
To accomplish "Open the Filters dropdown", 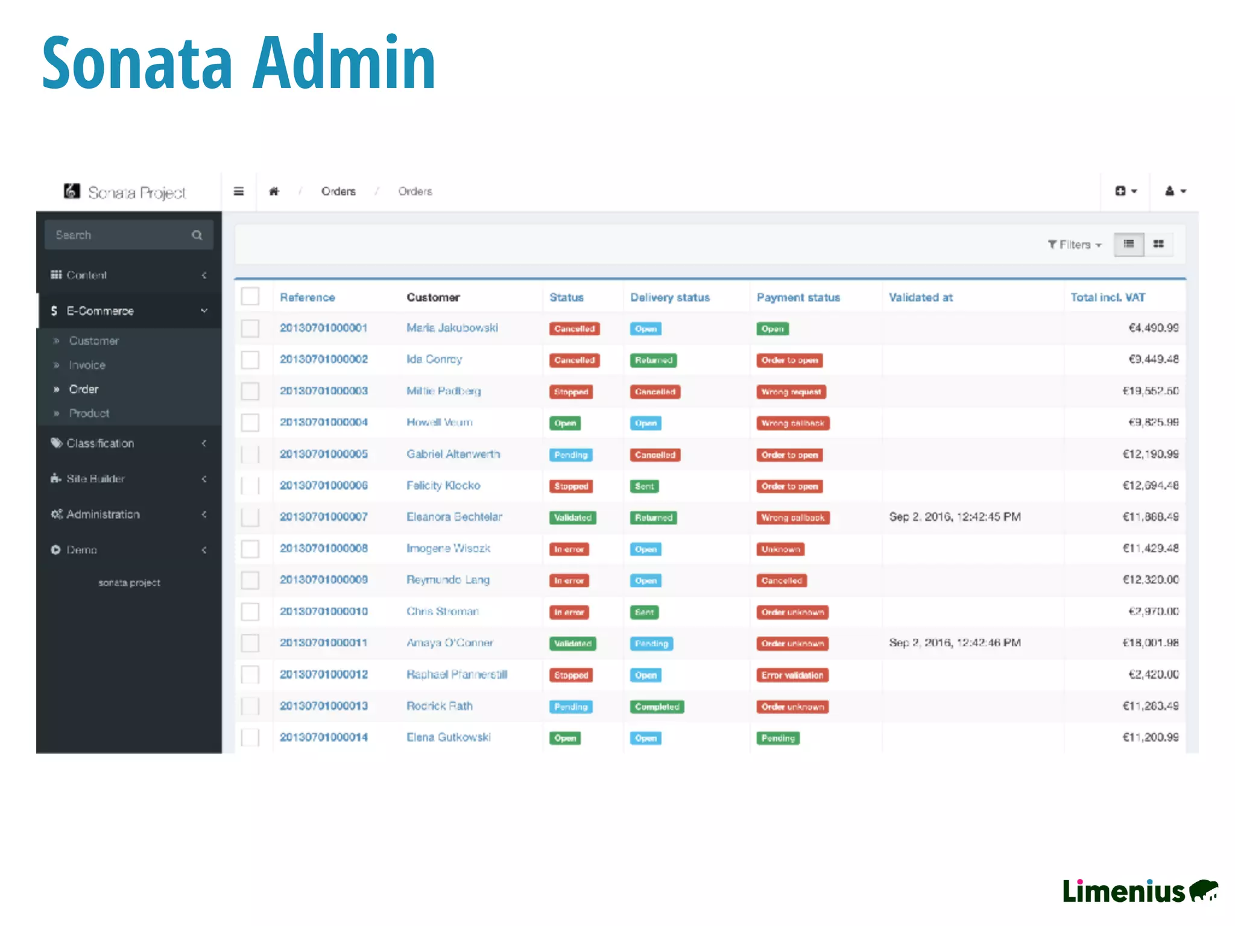I will [1075, 244].
